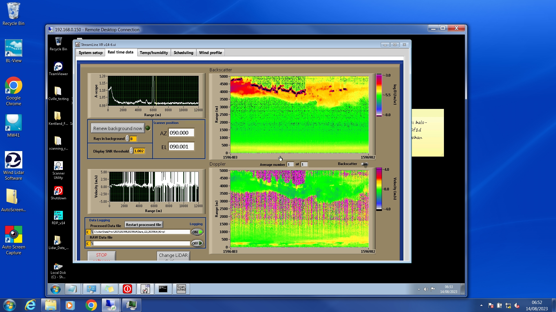Open the Scan sched taskbar icon
Screen dimensions: 556x312
(181, 289)
